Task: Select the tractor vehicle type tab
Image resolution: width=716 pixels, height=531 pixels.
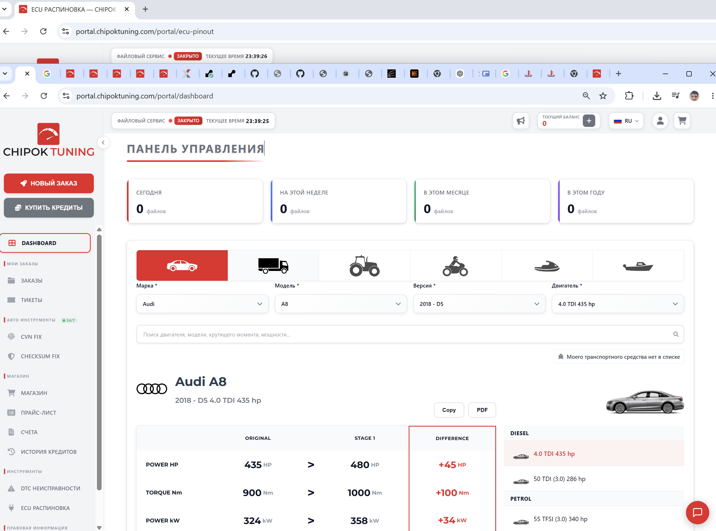Action: pos(364,265)
